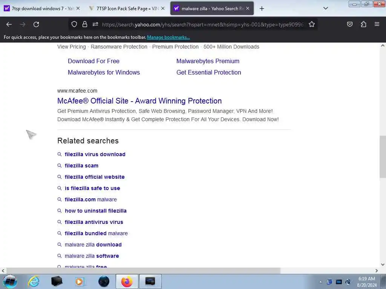Screen dimensions: 386x289
Task: Click magnifier icon beside malware zilla software
Action: 59,256
